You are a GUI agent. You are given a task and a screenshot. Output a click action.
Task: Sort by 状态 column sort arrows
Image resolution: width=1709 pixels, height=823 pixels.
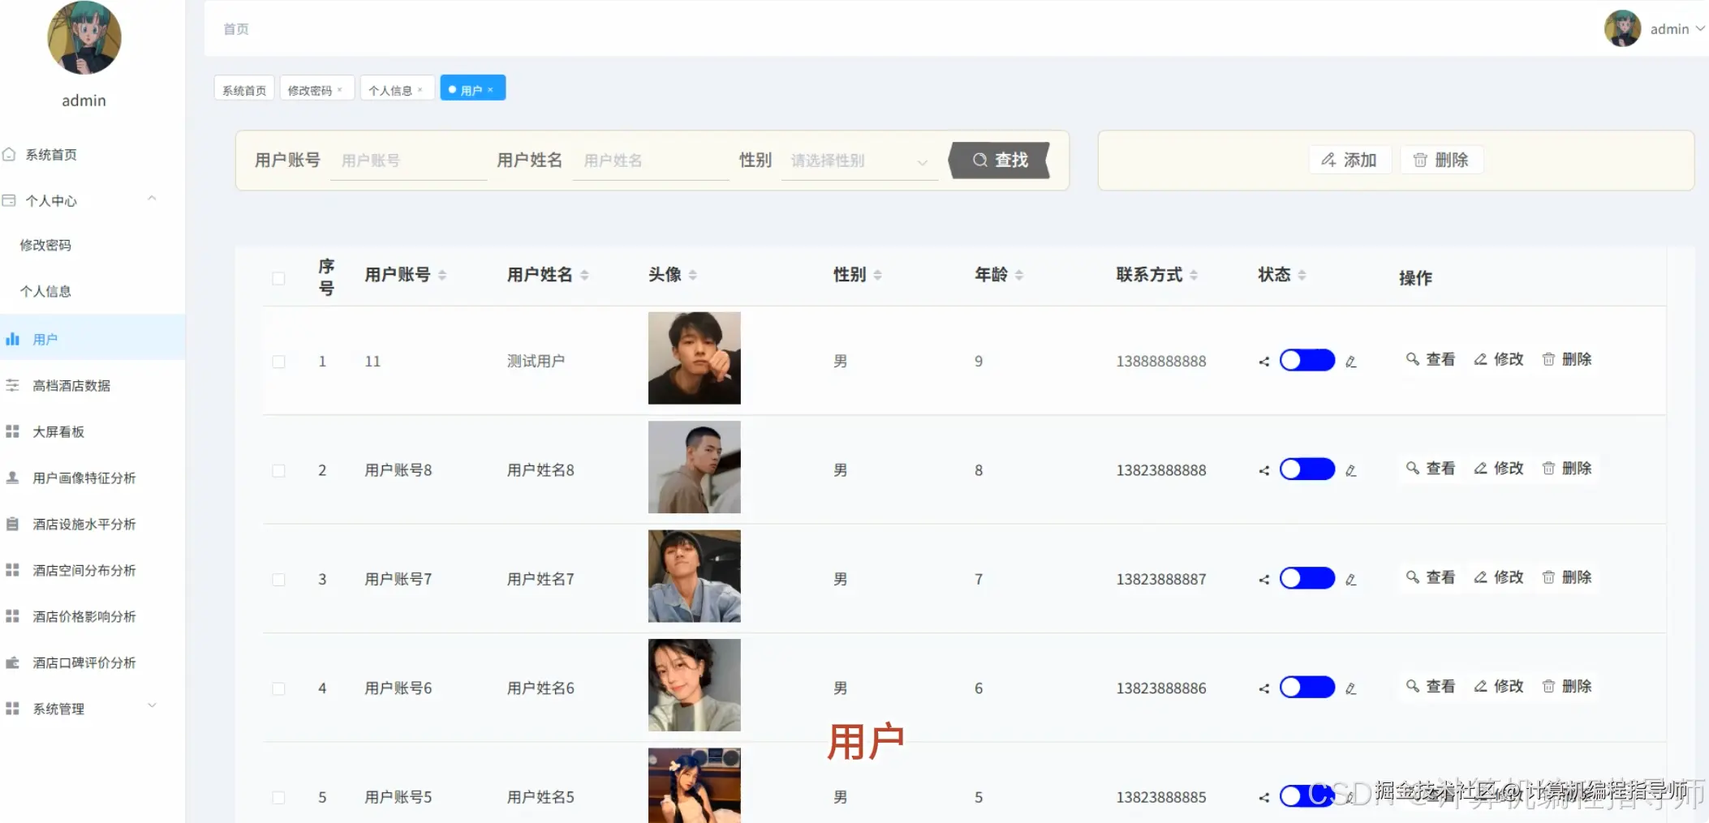click(x=1302, y=276)
